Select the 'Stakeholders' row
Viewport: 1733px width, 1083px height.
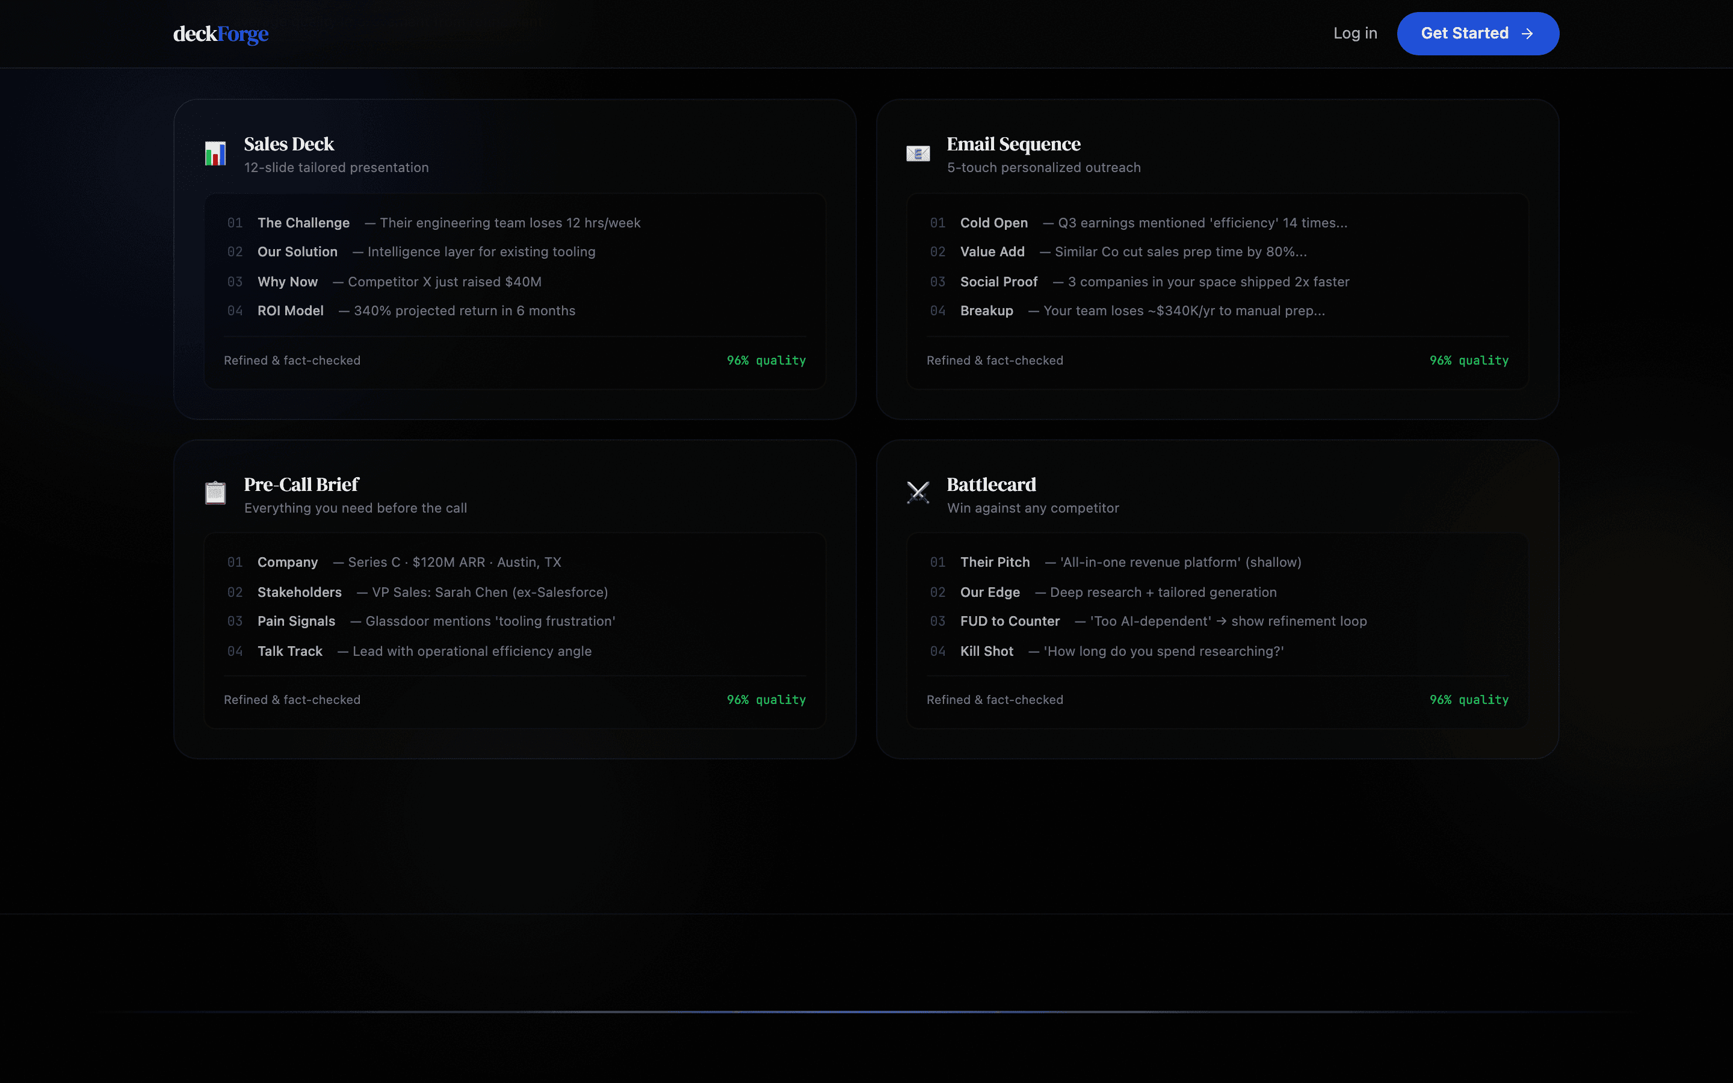(515, 593)
